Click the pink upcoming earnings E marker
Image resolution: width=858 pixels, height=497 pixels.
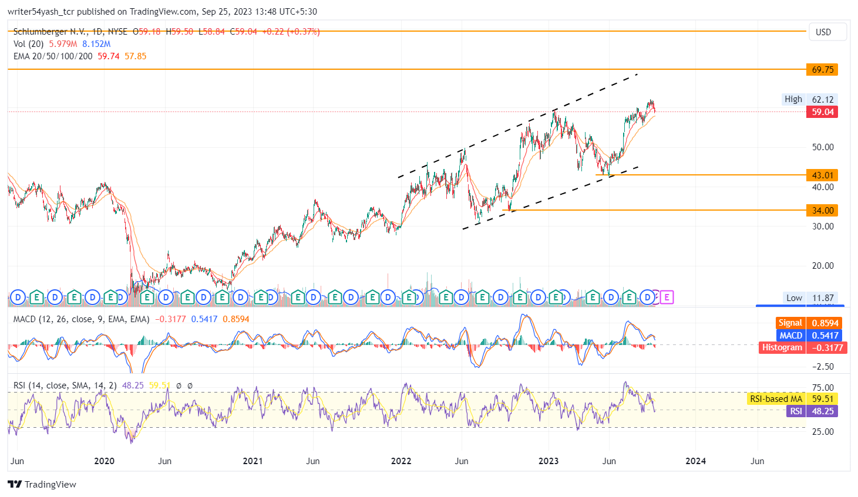(667, 297)
